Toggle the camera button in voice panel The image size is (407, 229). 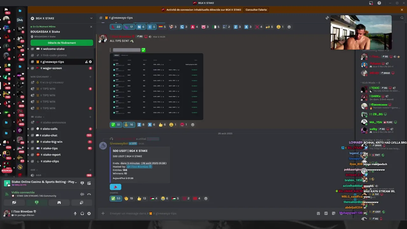[x=14, y=202]
